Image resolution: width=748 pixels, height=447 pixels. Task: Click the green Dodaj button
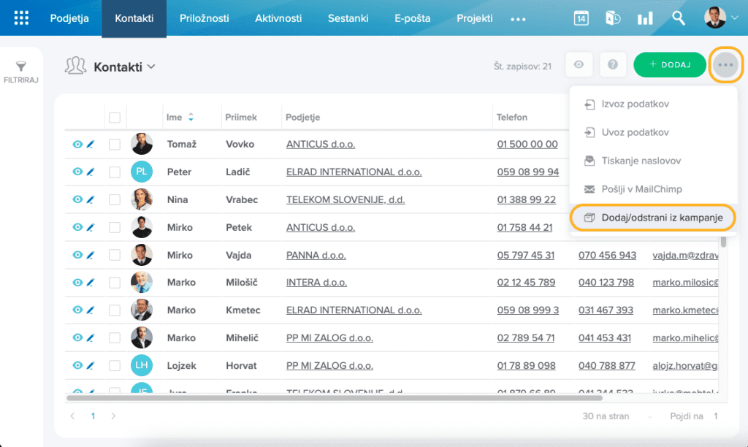point(669,65)
